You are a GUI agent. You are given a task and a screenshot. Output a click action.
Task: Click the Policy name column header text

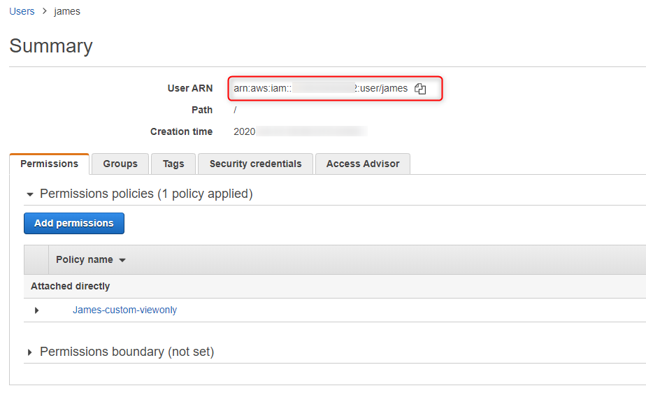tap(84, 259)
